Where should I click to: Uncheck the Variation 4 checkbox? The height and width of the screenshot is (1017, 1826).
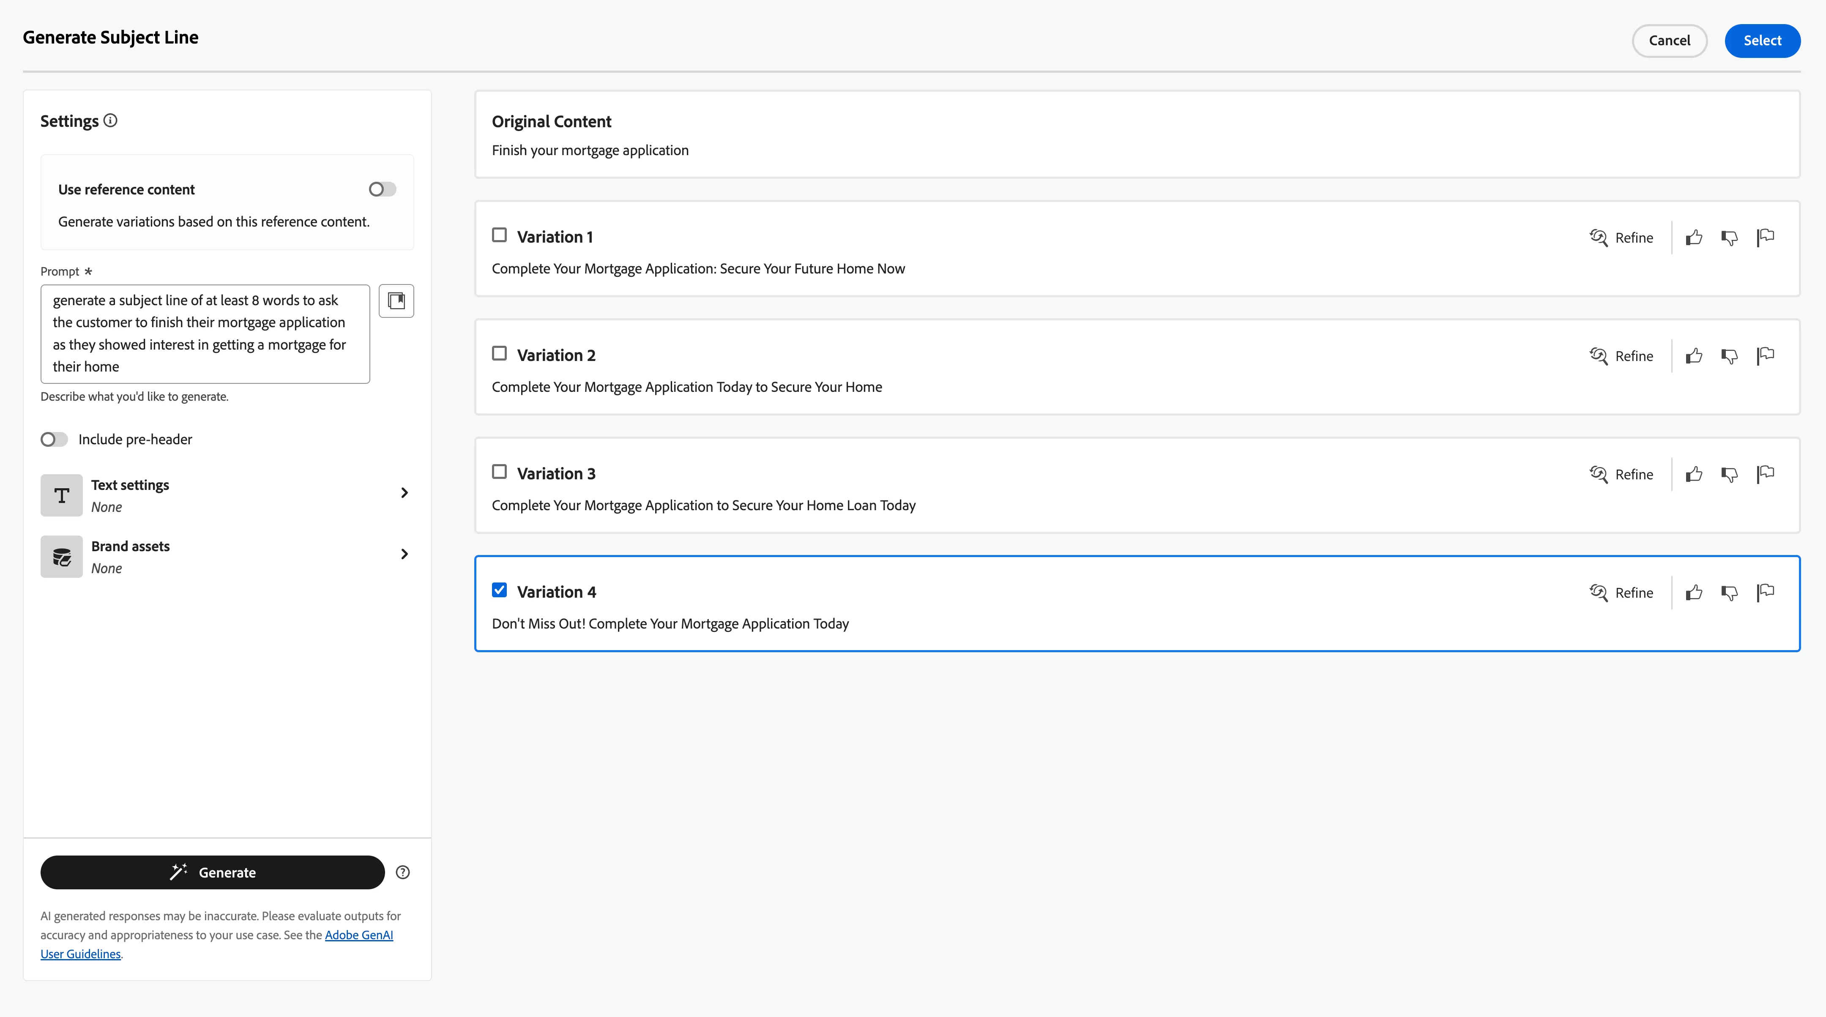(500, 591)
